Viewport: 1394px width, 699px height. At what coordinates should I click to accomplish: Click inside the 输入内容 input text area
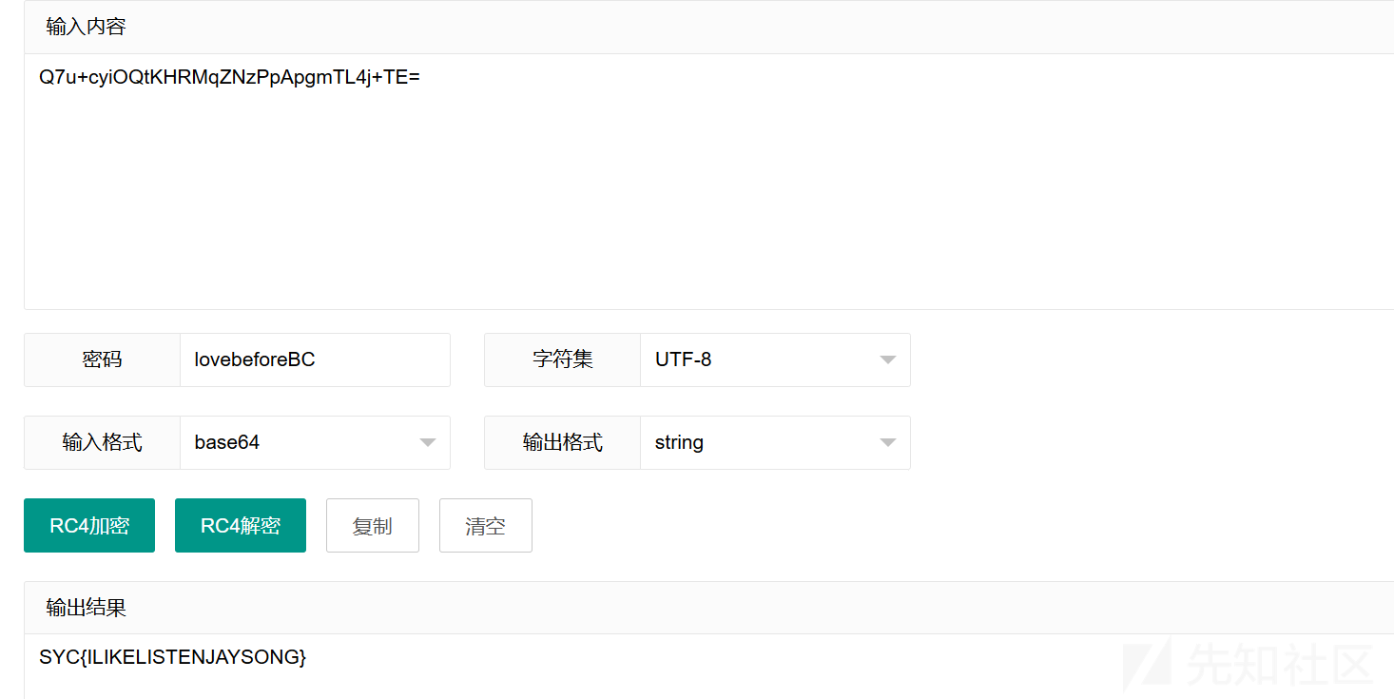708,181
